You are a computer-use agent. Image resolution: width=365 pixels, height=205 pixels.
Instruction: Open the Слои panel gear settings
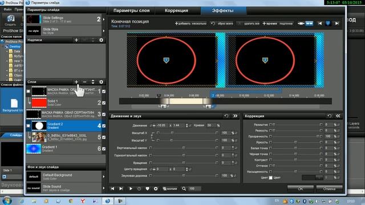101,82
